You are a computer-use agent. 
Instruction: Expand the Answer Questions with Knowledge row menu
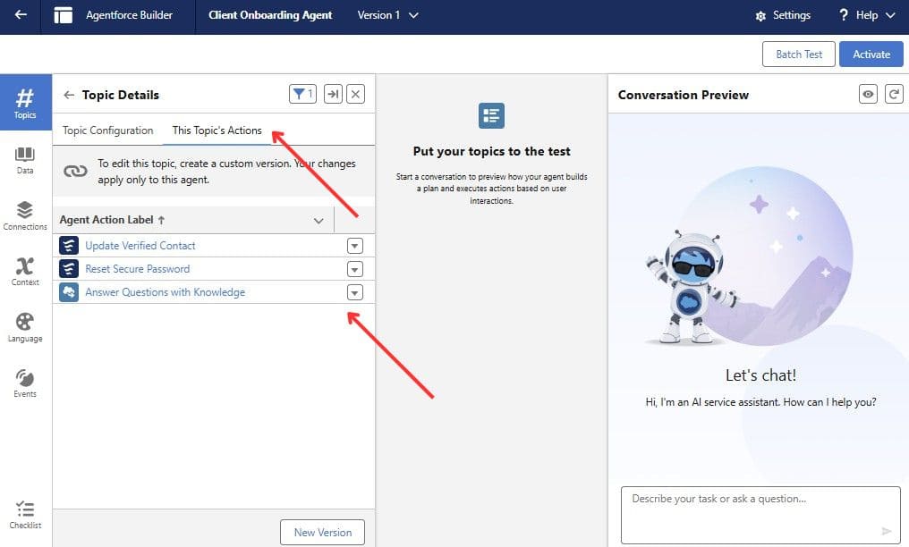(355, 292)
